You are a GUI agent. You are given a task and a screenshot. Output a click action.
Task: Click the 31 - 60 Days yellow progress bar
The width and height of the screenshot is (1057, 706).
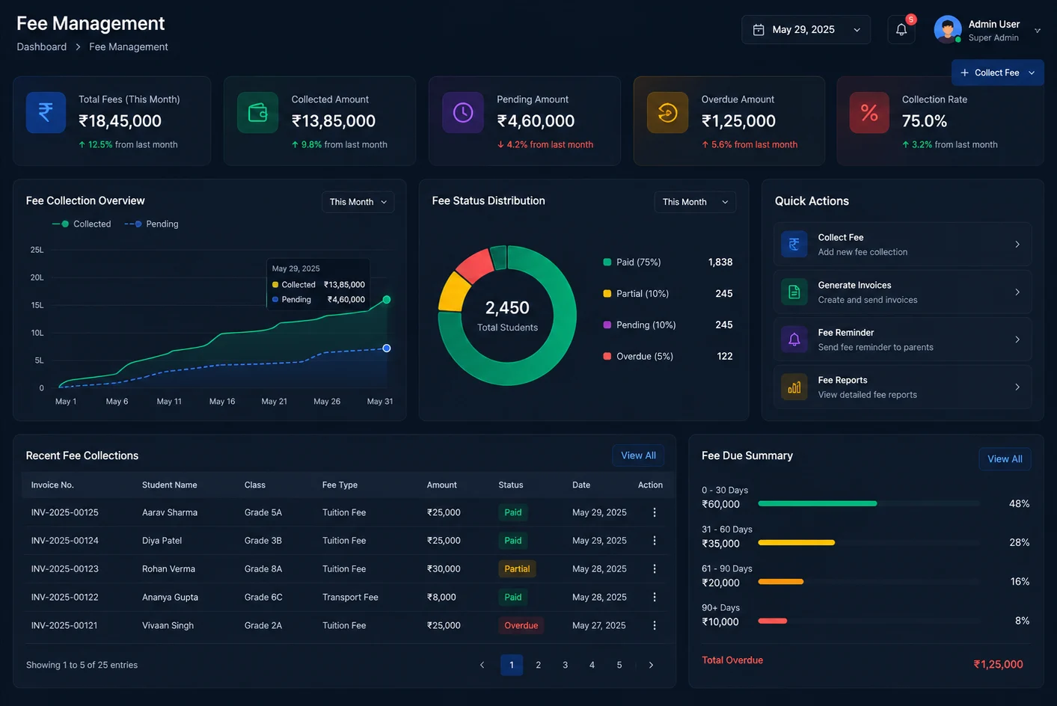point(797,542)
